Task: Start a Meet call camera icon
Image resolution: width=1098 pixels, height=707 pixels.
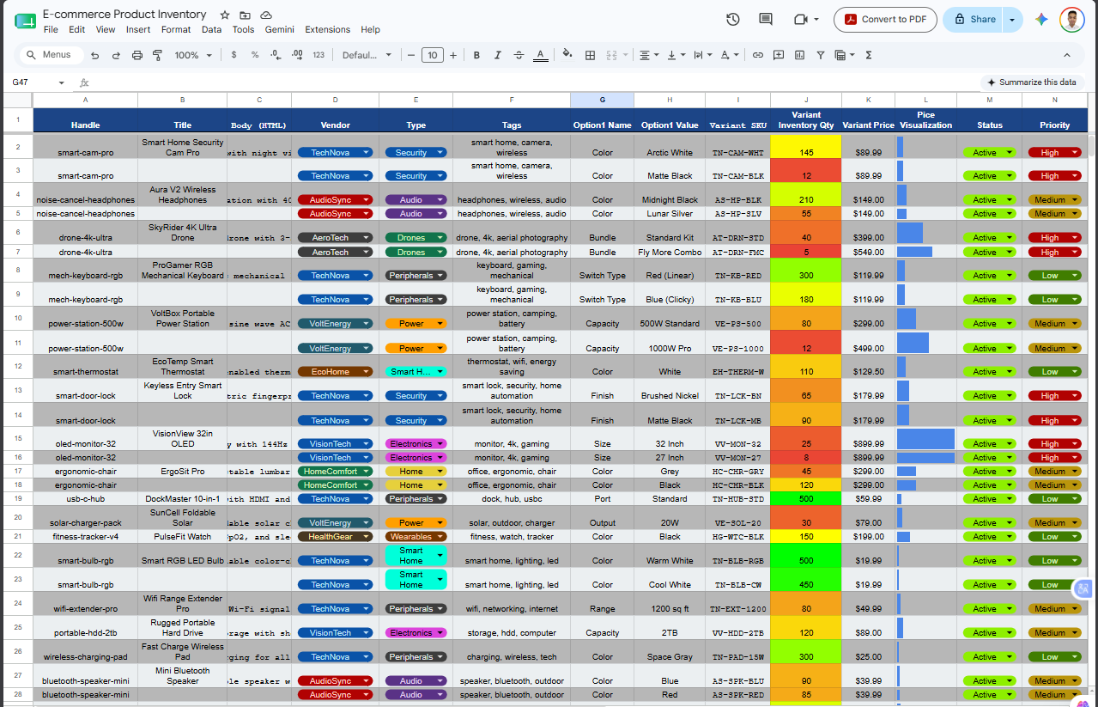Action: tap(801, 19)
